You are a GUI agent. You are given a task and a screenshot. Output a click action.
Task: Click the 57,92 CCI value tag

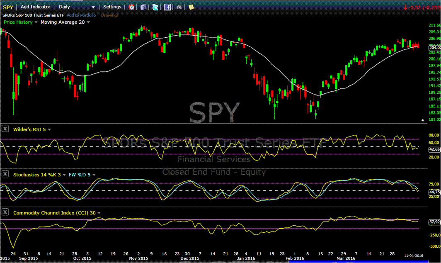(x=434, y=222)
